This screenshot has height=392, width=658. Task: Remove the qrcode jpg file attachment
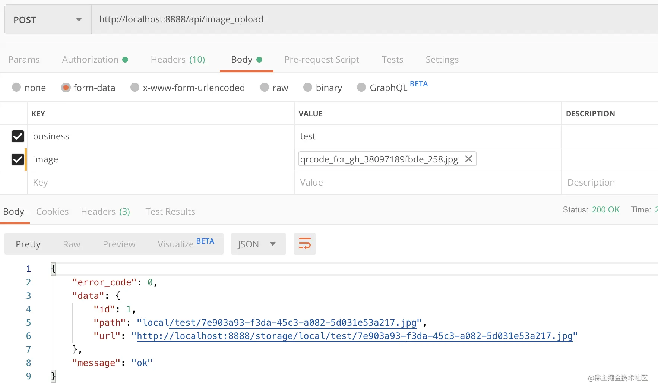pyautogui.click(x=469, y=159)
